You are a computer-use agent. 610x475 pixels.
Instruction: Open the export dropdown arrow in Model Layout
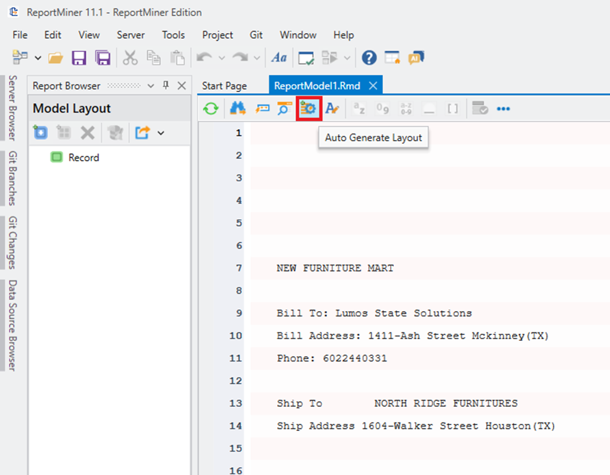(161, 133)
